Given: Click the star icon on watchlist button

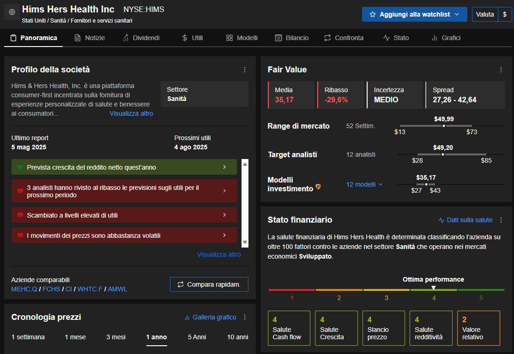Looking at the screenshot, I should [372, 14].
